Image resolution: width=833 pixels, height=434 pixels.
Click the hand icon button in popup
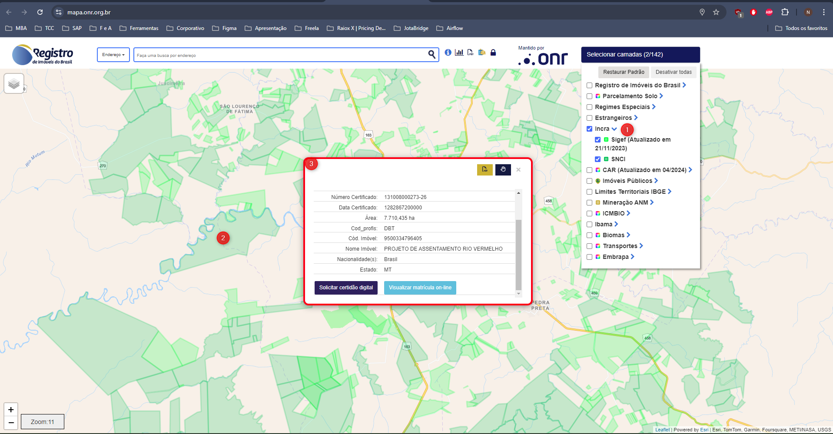(503, 169)
